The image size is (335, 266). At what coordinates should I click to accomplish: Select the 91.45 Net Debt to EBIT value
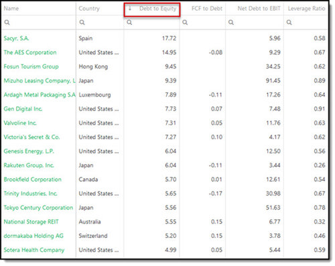(x=273, y=80)
